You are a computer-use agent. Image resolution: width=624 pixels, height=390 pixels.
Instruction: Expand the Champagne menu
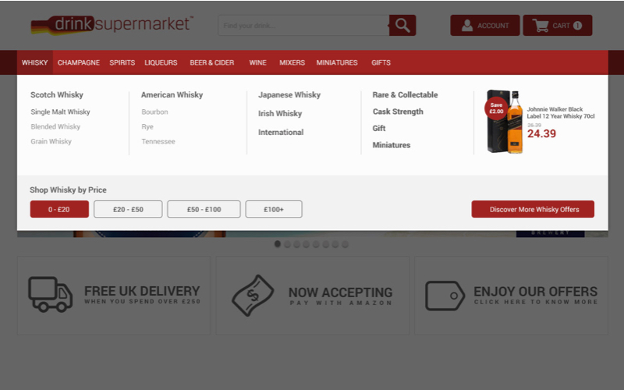coord(79,62)
